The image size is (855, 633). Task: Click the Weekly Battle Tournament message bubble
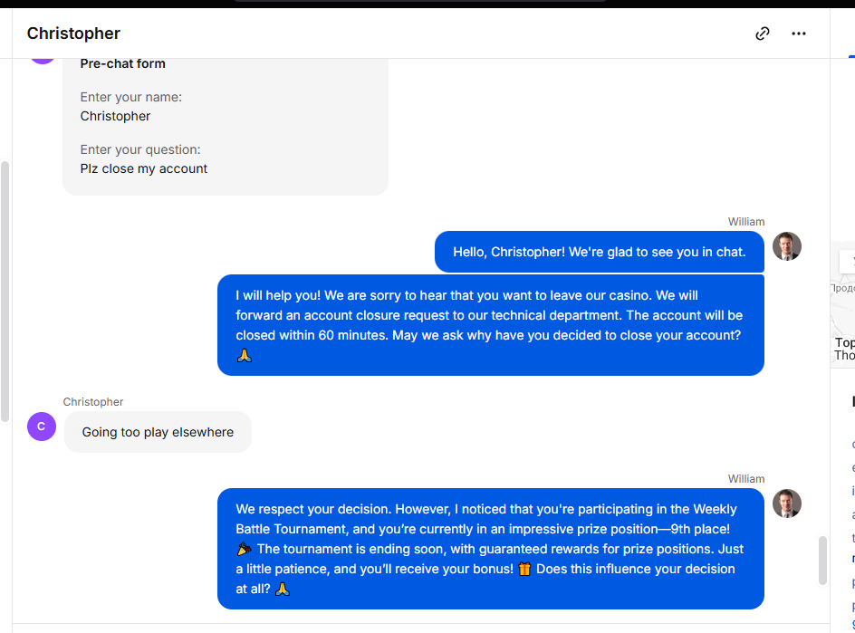pos(491,549)
